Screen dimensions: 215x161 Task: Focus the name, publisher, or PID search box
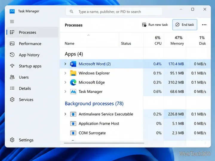click(114, 12)
